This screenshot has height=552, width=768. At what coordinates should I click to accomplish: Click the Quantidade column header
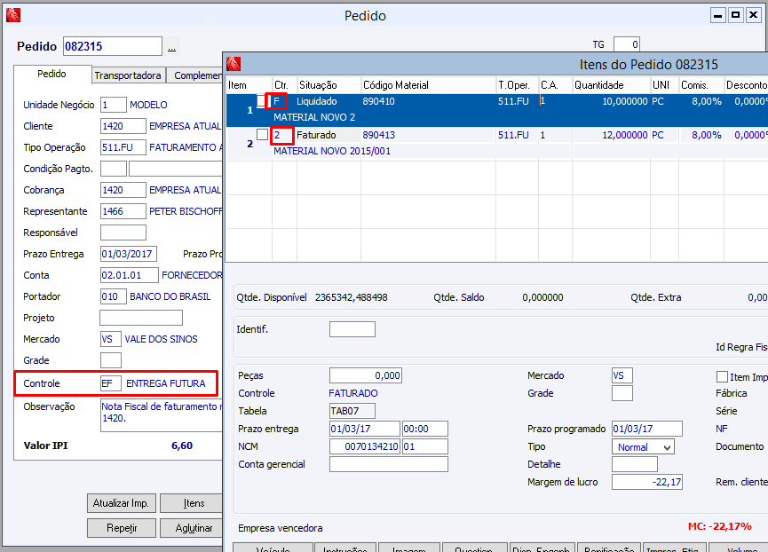[611, 85]
